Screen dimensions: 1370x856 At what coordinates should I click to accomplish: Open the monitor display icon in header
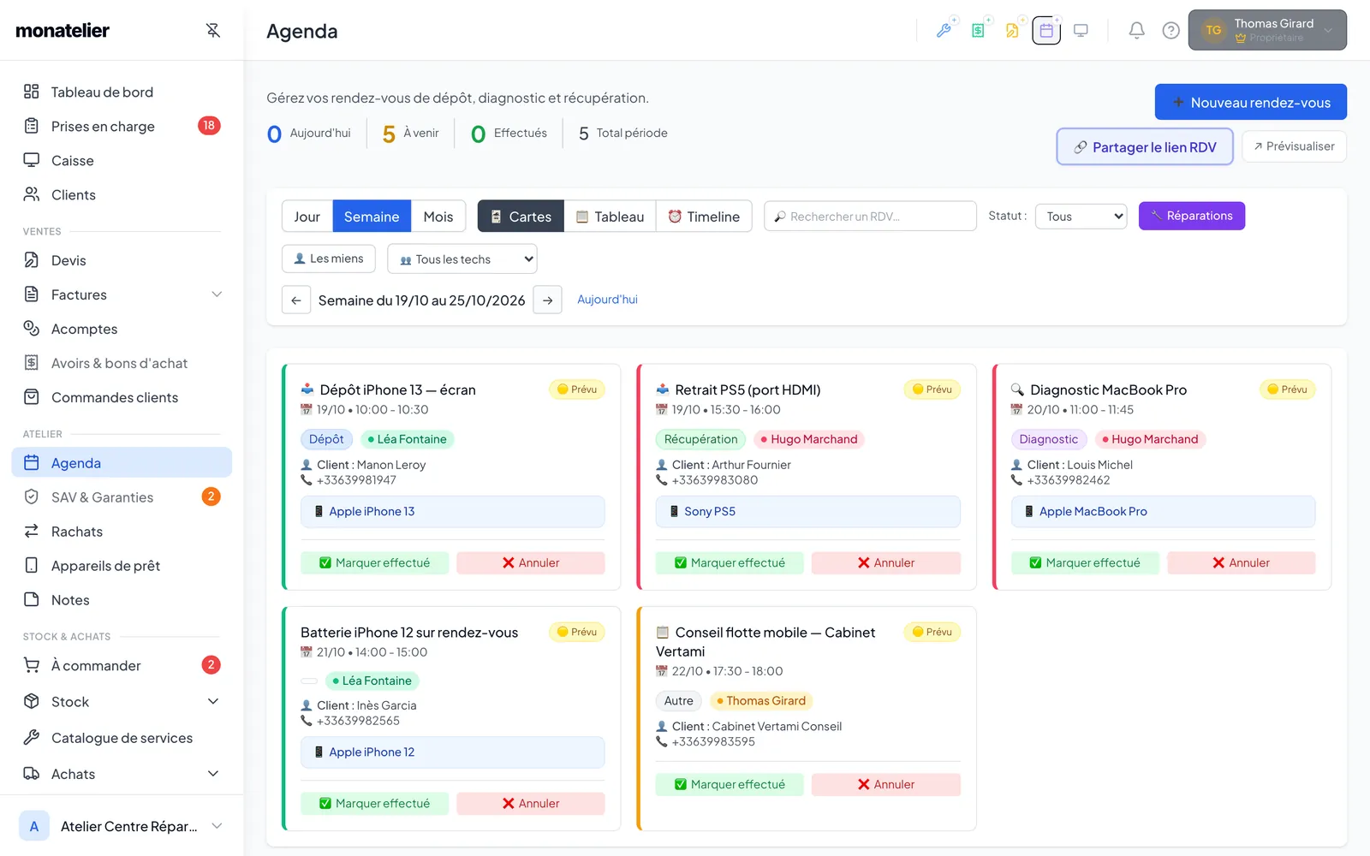(x=1081, y=31)
